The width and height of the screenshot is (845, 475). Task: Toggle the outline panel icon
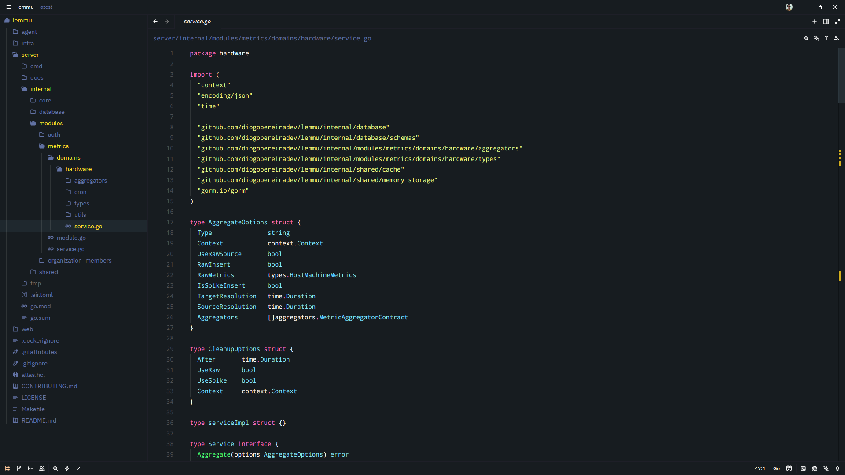coord(30,468)
